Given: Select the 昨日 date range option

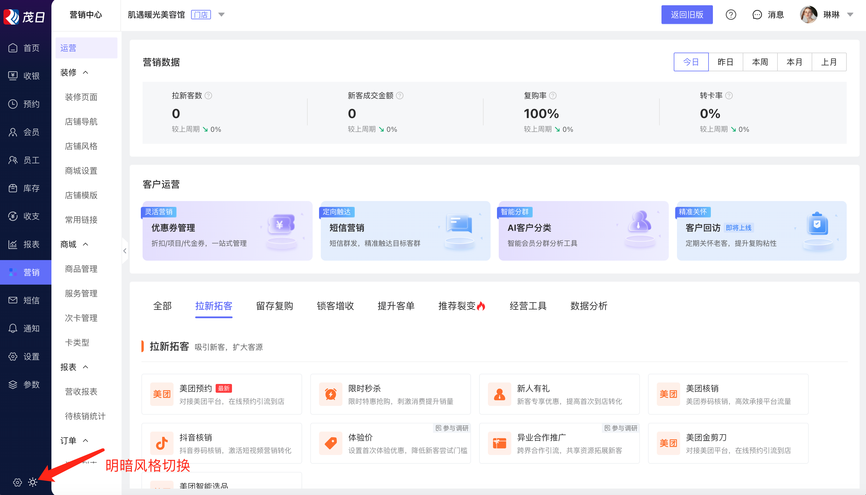Looking at the screenshot, I should (725, 62).
